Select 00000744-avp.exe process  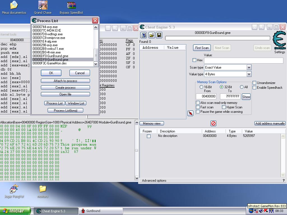pyautogui.click(x=63, y=27)
